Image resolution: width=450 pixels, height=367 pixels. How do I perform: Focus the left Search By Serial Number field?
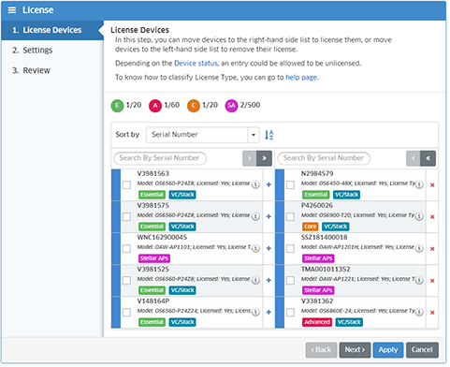point(160,158)
